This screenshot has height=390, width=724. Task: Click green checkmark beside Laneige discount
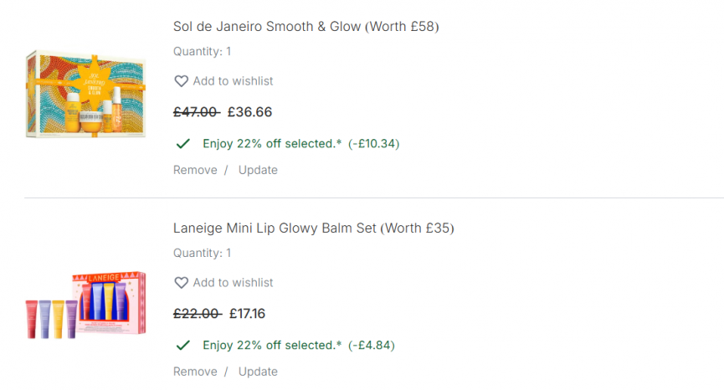pos(182,345)
